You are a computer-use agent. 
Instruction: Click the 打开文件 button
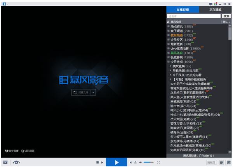[81, 92]
